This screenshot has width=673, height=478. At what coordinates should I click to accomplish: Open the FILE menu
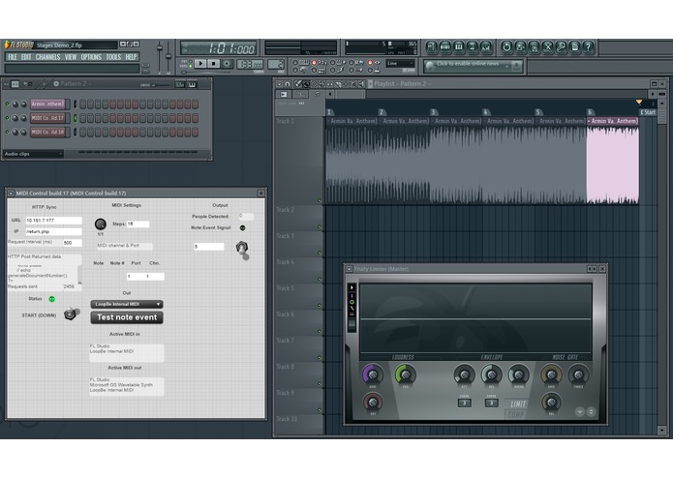point(13,57)
